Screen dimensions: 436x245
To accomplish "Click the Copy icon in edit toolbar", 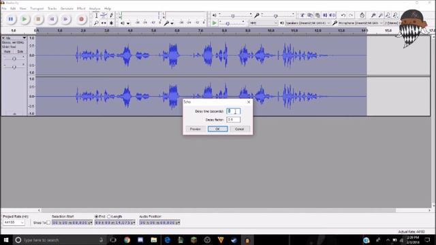I will 310,15.
